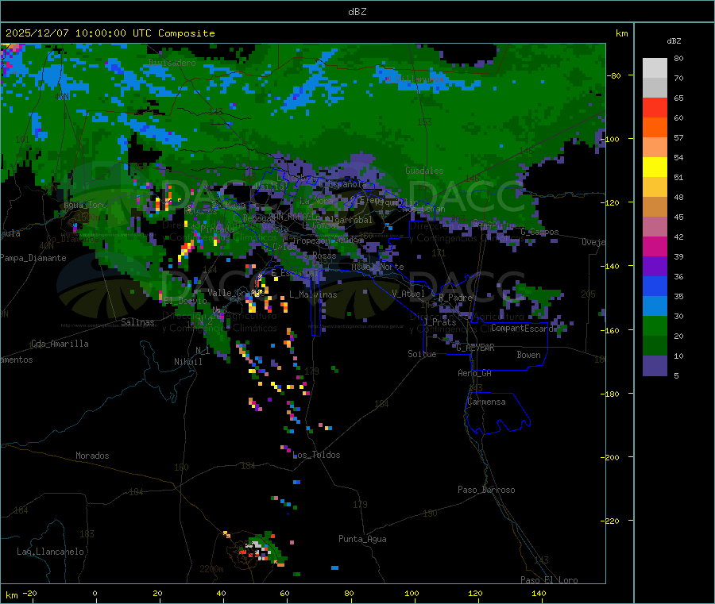Viewport: 715px width, 604px height.
Task: Click the -200 tick on the vertical axis
Action: (612, 457)
